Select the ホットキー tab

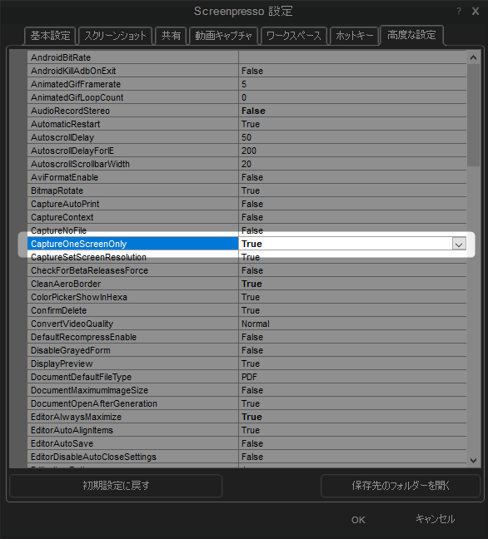pos(354,36)
